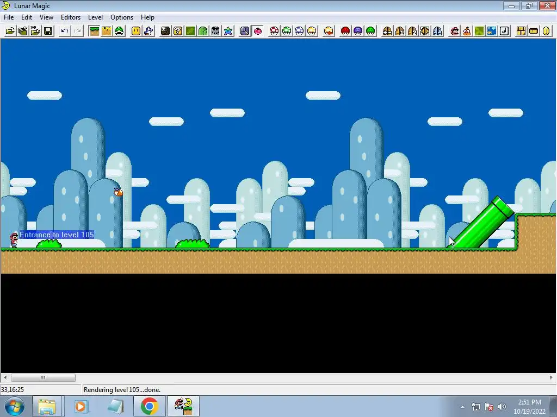Screen dimensions: 557x417
Task: Click the stacked folders with arrow icon
Action: click(x=23, y=31)
